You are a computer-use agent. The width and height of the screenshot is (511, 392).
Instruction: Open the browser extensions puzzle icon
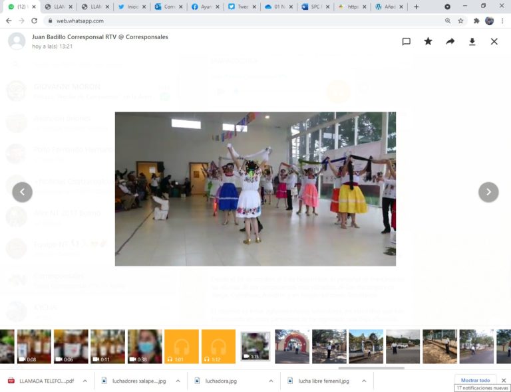coord(476,21)
